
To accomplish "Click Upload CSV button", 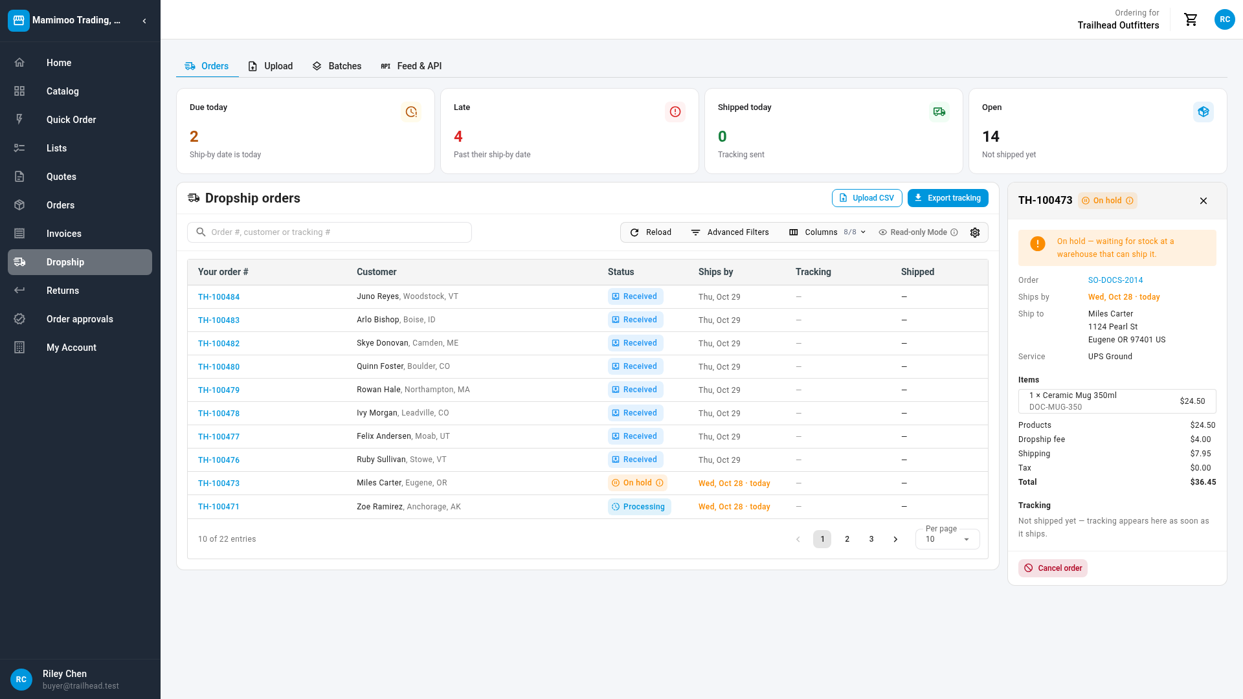I will (867, 198).
